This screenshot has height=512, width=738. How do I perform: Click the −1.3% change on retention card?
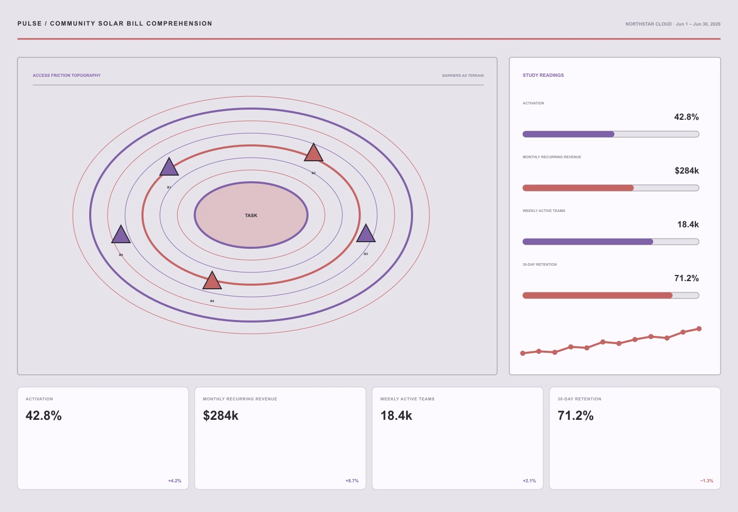click(707, 481)
